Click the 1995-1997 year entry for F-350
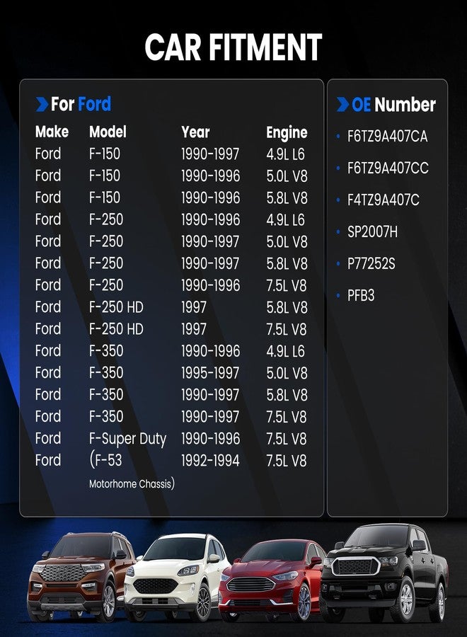Screen dimensions: 467x637 210,373
